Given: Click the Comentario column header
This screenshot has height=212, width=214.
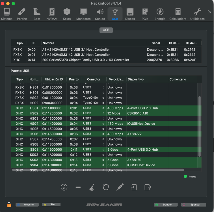Looking at the screenshot, I should pos(183,79).
